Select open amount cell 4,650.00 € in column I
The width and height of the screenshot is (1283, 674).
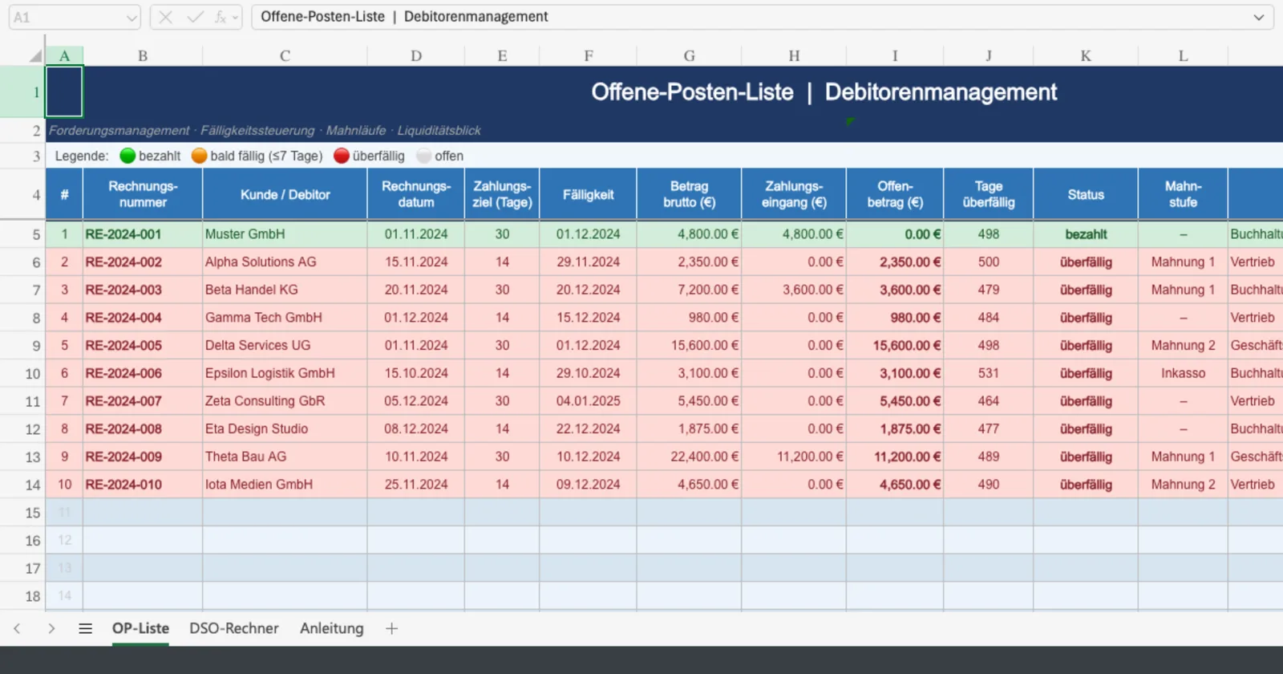coord(895,485)
